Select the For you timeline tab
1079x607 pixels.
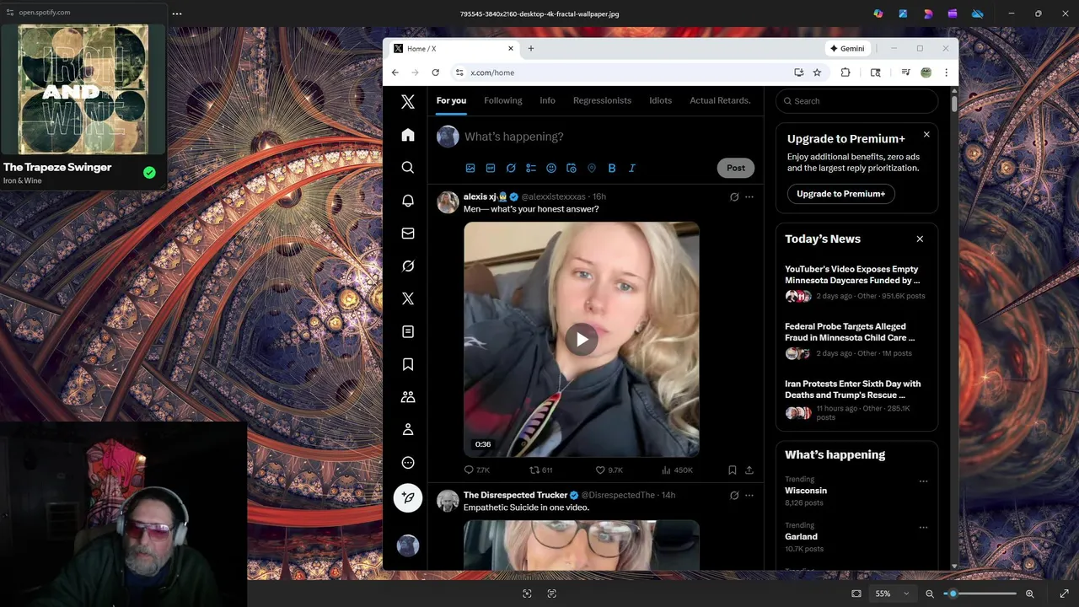coord(451,100)
